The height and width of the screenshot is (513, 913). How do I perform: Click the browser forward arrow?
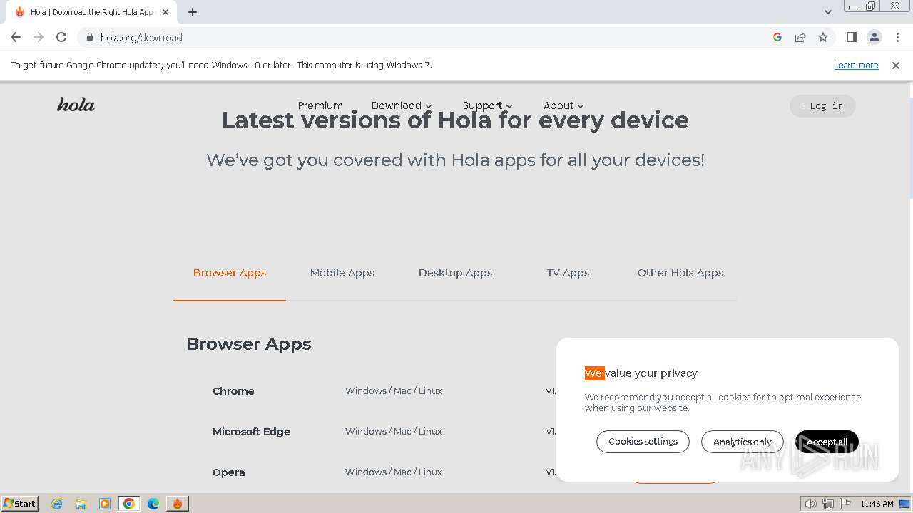(x=39, y=37)
